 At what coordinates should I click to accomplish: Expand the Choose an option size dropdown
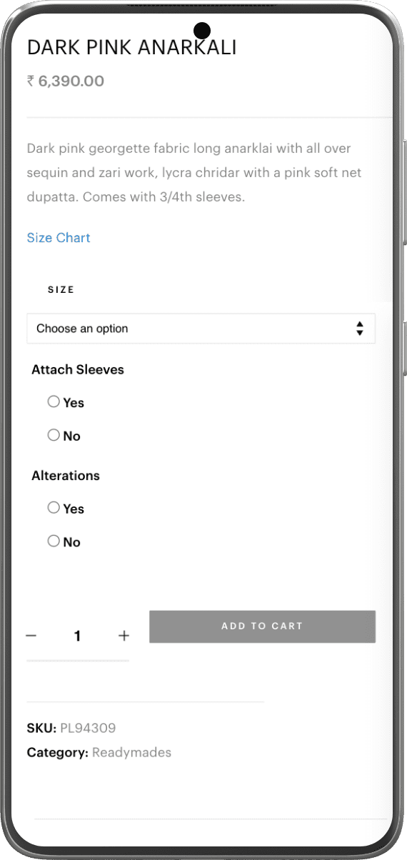[201, 329]
